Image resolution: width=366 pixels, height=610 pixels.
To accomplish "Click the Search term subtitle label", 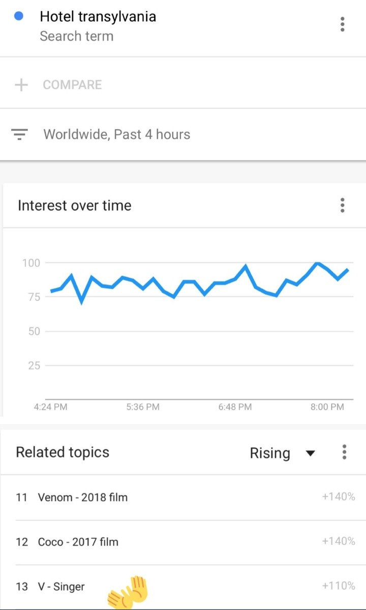I will point(77,36).
